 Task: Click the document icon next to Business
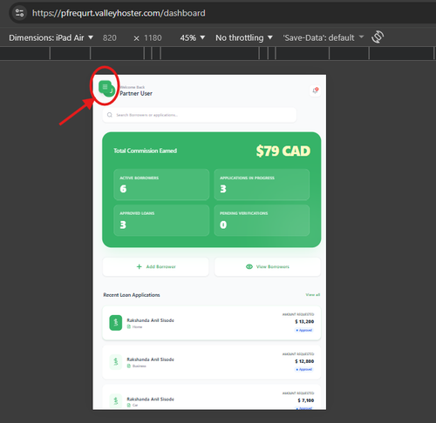[129, 366]
